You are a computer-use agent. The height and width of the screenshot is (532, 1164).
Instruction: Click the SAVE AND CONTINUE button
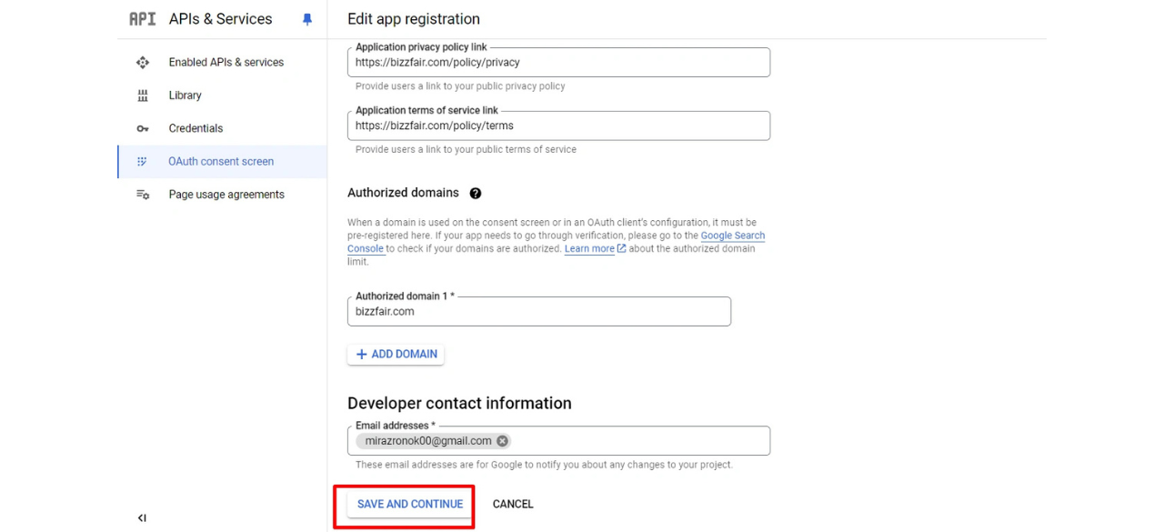pyautogui.click(x=410, y=505)
